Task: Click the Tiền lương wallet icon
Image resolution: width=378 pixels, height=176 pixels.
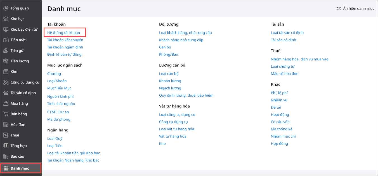Action: coord(6,61)
